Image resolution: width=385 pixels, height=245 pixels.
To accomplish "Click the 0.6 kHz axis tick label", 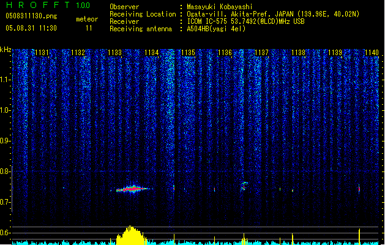I will (5, 233).
